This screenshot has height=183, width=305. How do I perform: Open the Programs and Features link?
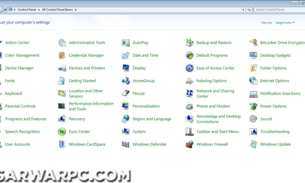pos(26,119)
